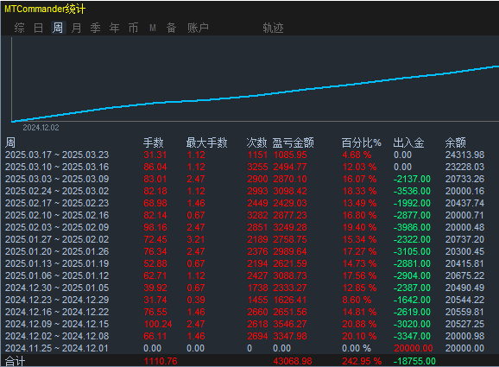Click the -3986.00 withdrawal value
The height and width of the screenshot is (367, 499).
tap(412, 228)
